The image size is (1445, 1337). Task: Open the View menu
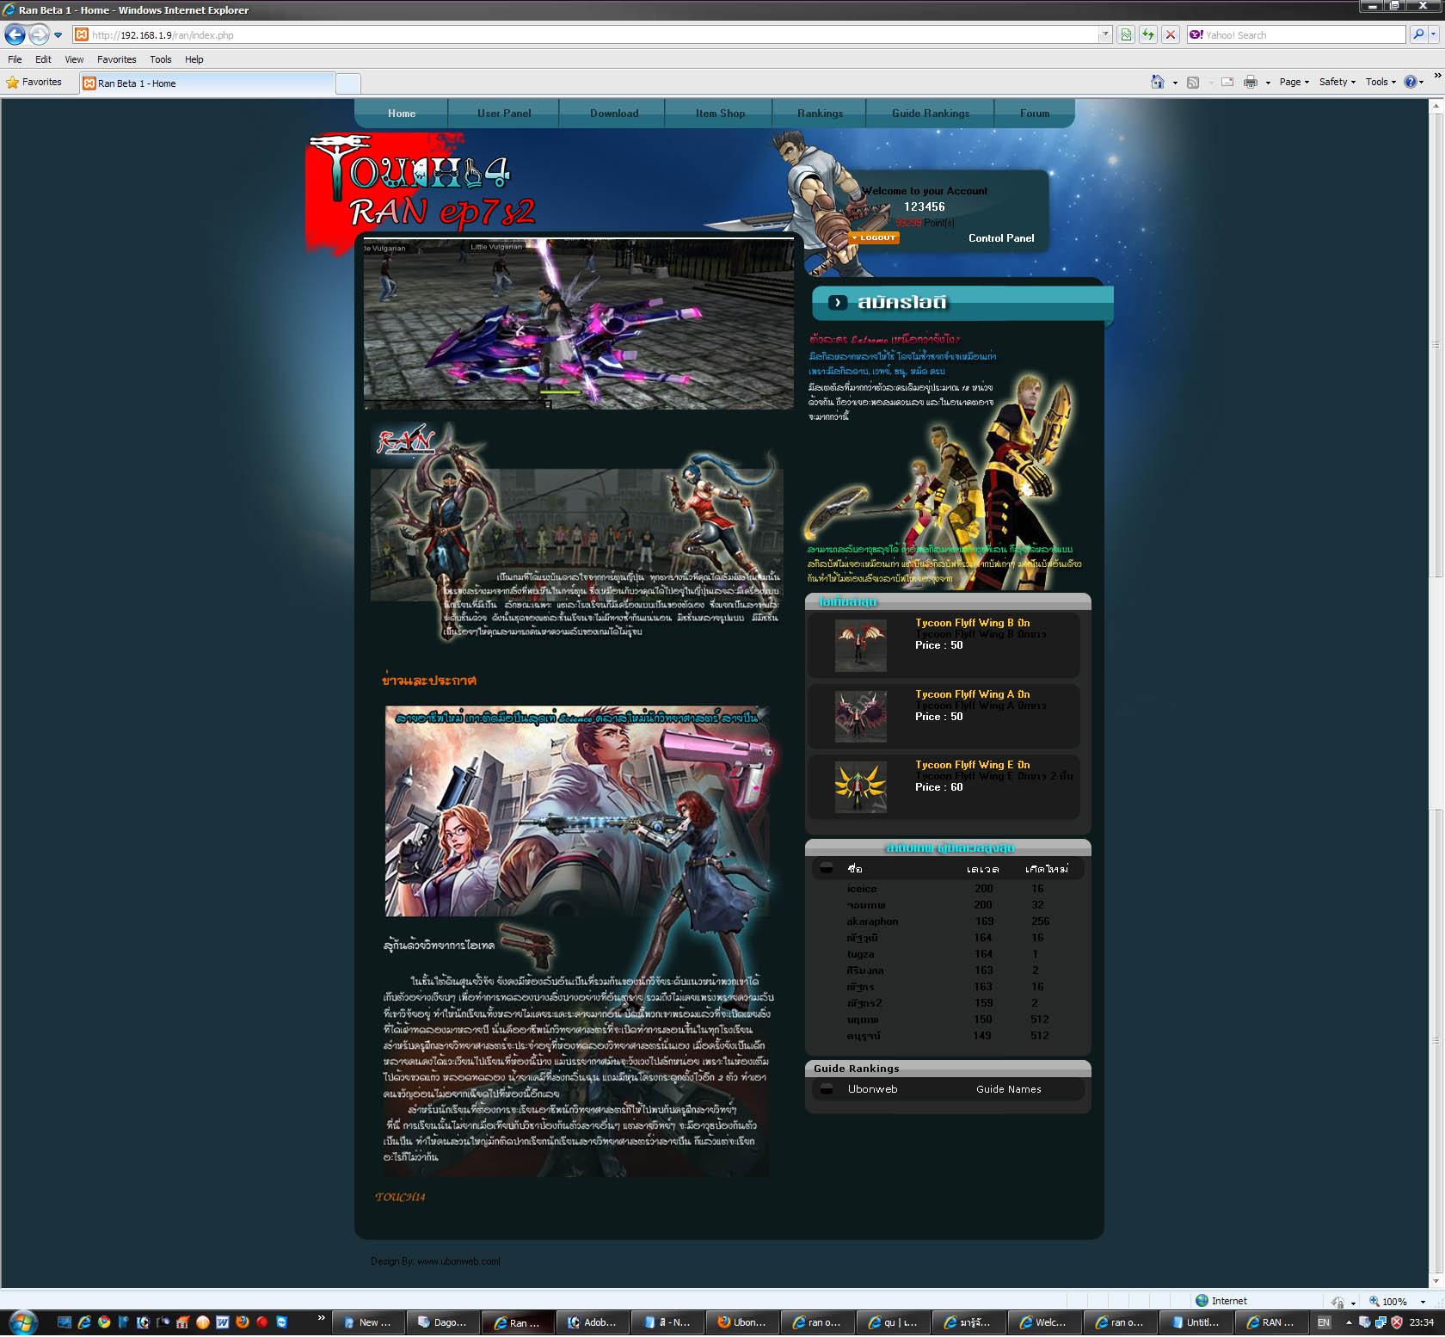74,59
